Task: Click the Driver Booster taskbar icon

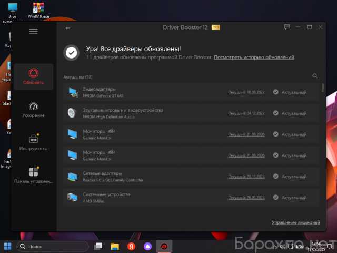Action: 164,246
